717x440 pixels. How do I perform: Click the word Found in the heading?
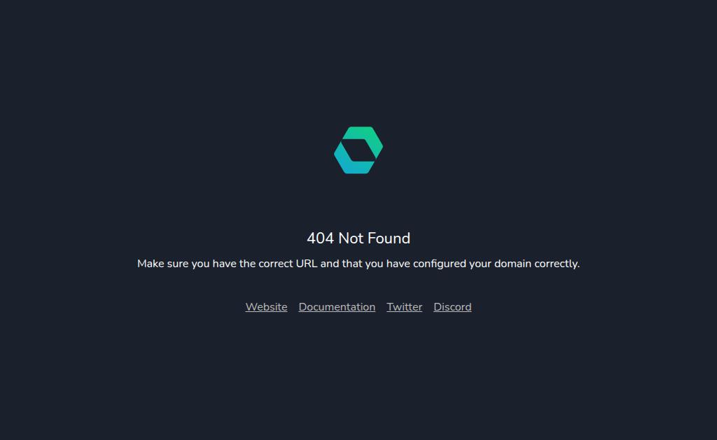pos(389,238)
